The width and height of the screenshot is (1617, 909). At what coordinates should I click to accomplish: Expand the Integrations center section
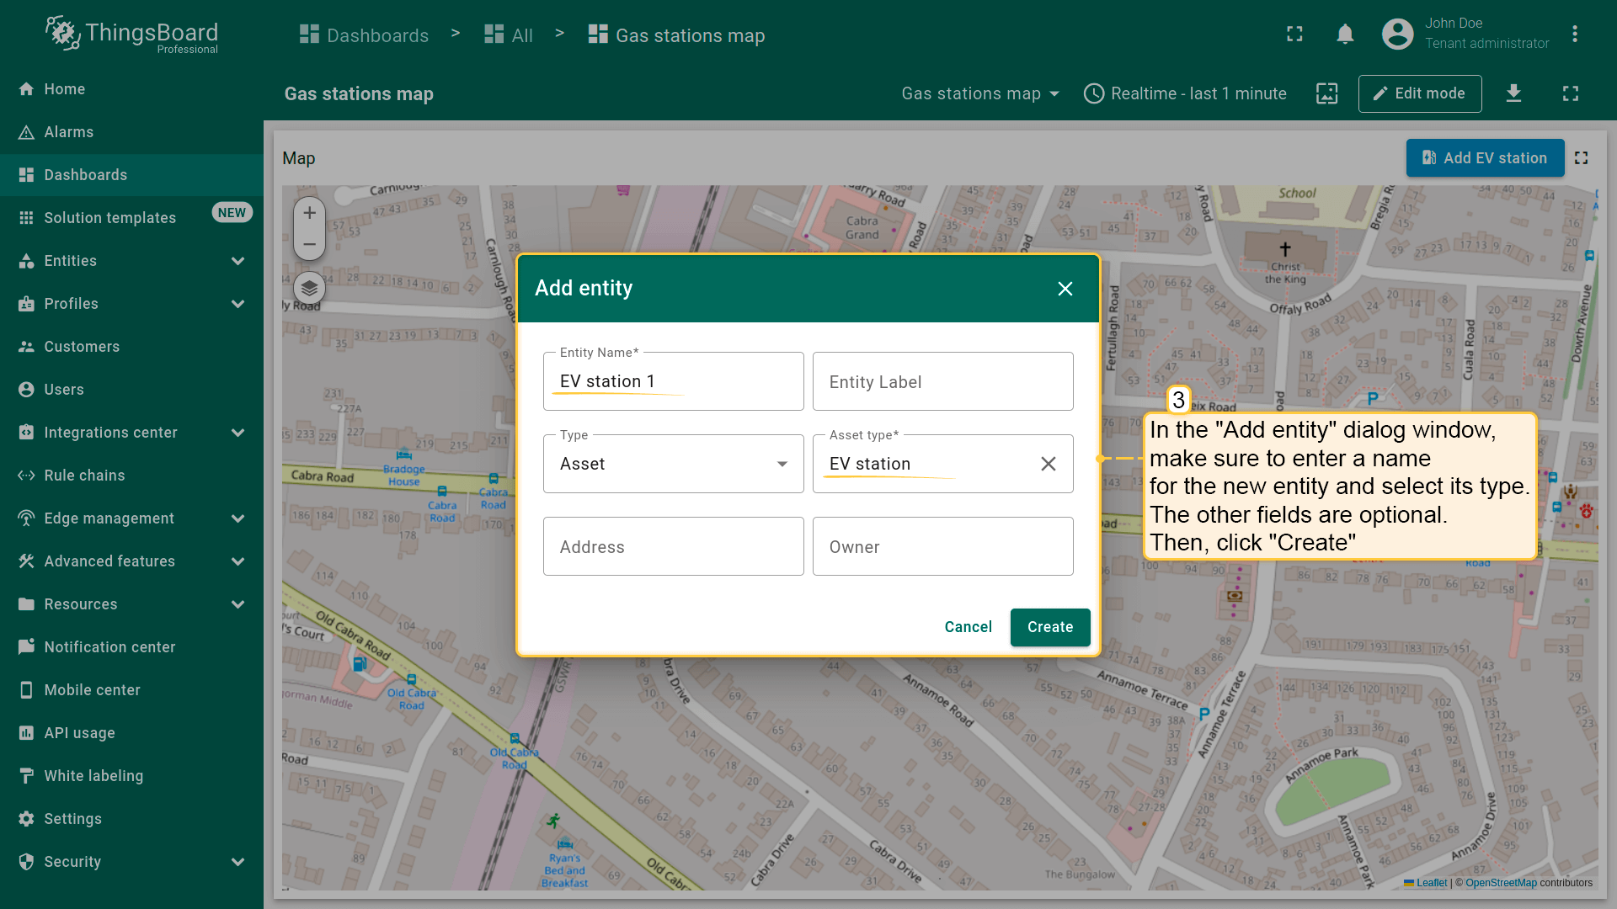237,433
